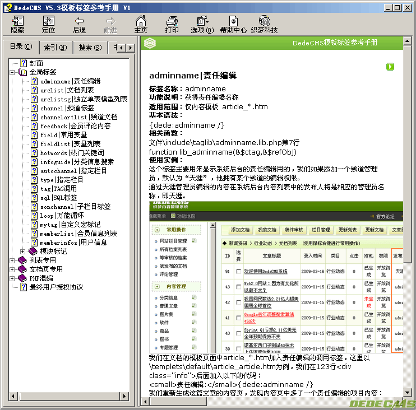This screenshot has height=410, width=416.
Task: Click the page icon next to type|指定栏目
Action: (34, 180)
